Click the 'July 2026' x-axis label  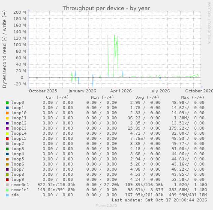click(x=160, y=91)
